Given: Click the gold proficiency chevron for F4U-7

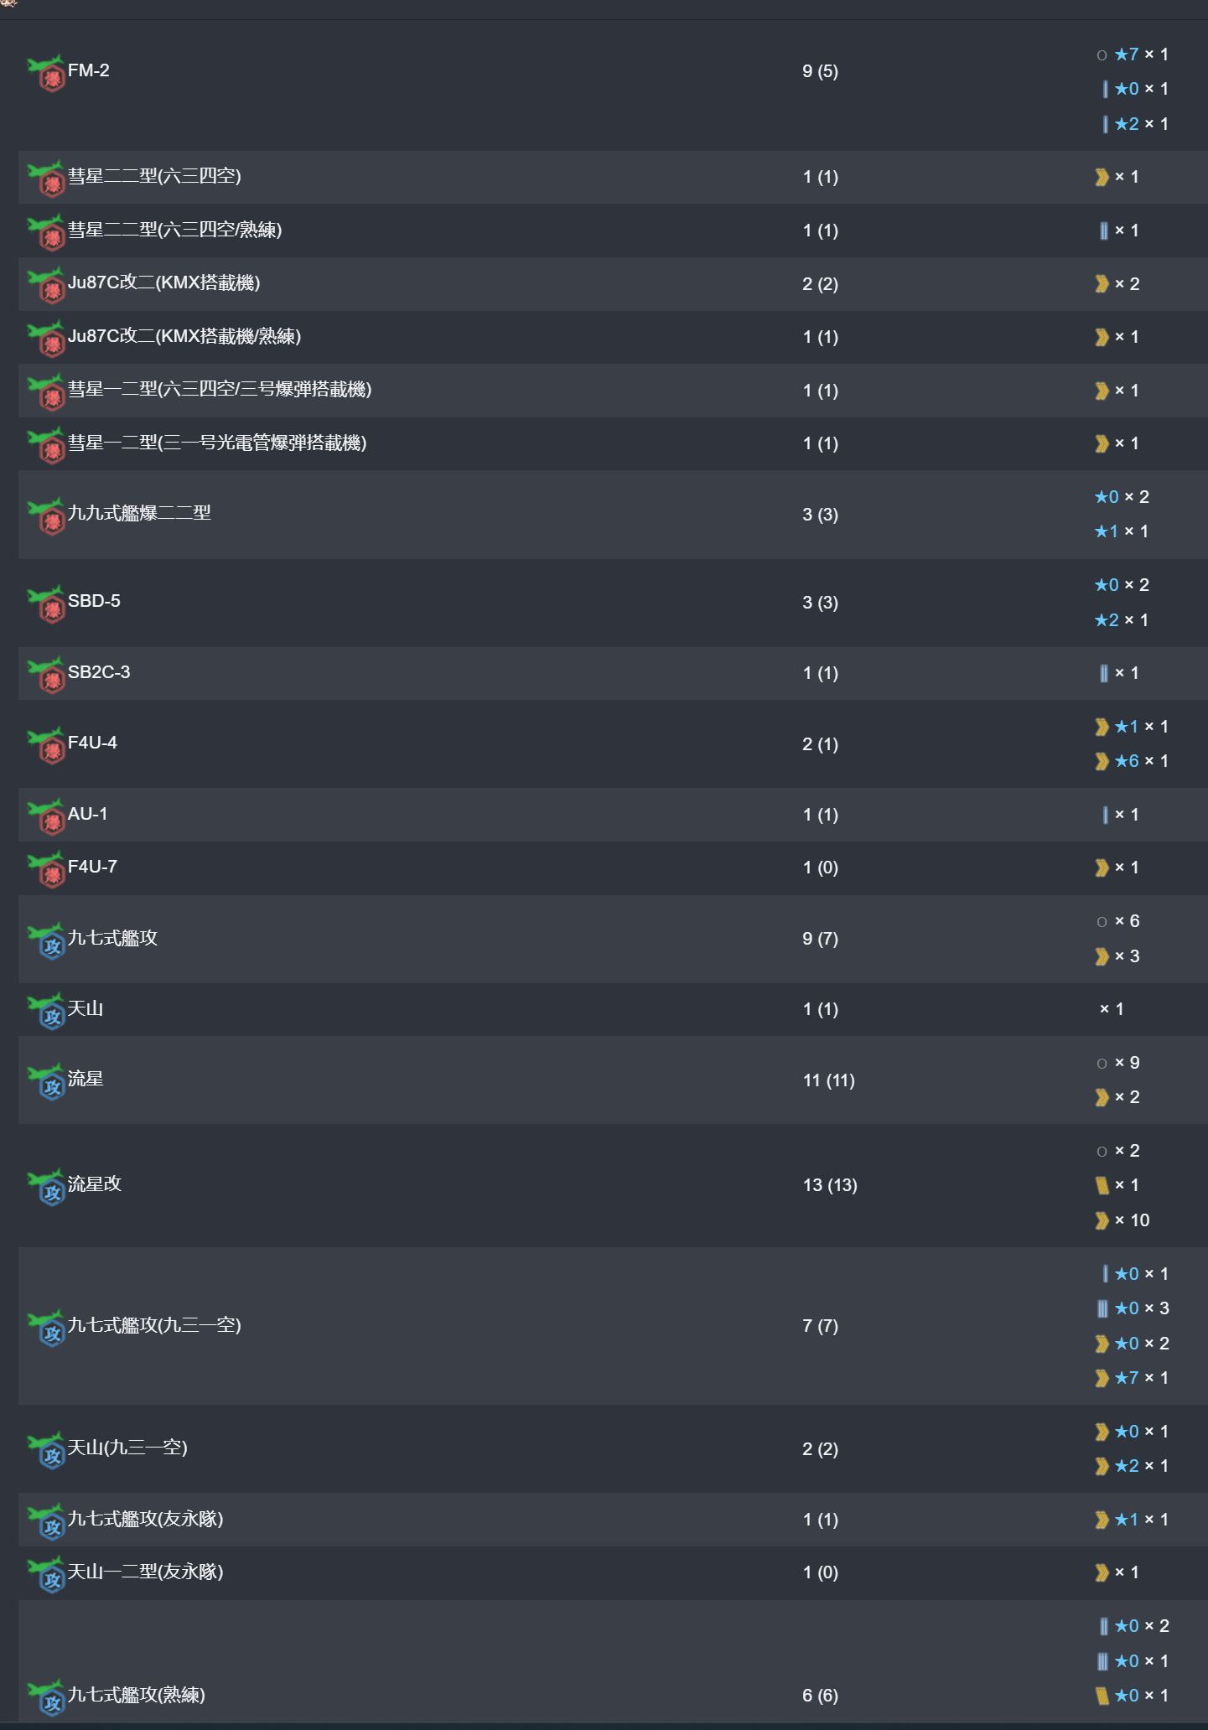Looking at the screenshot, I should [1102, 868].
